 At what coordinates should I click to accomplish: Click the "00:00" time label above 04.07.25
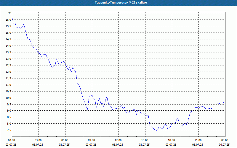click(x=224, y=140)
